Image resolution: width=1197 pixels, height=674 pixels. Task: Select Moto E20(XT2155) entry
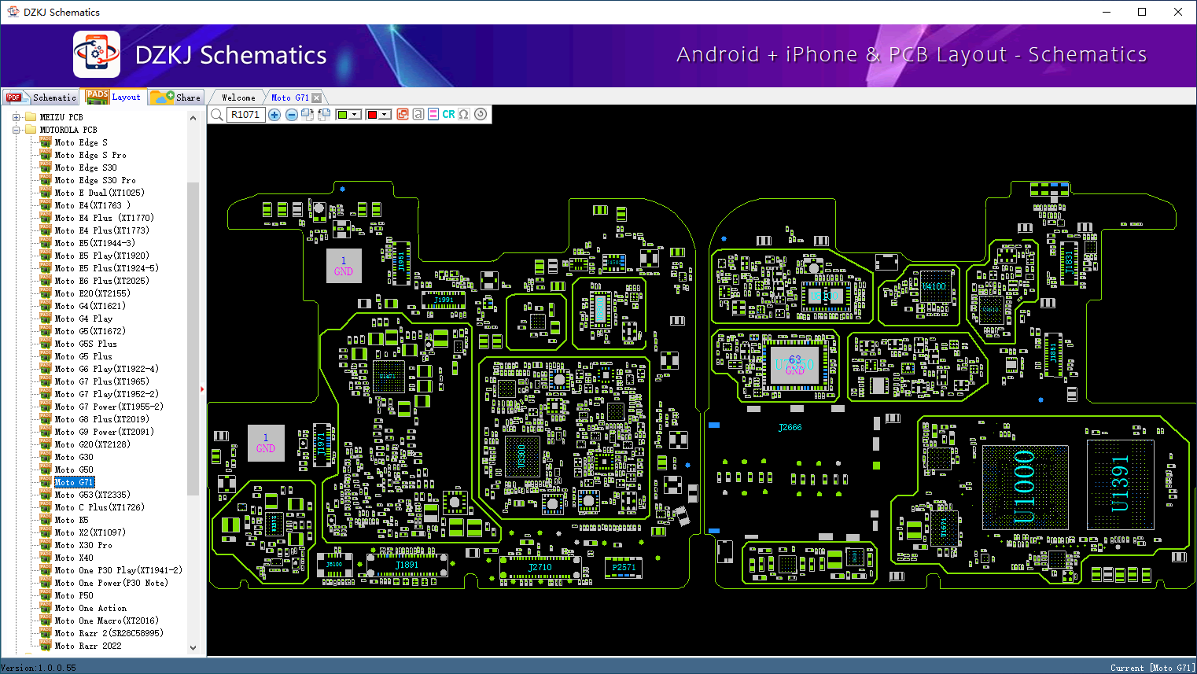tap(92, 293)
